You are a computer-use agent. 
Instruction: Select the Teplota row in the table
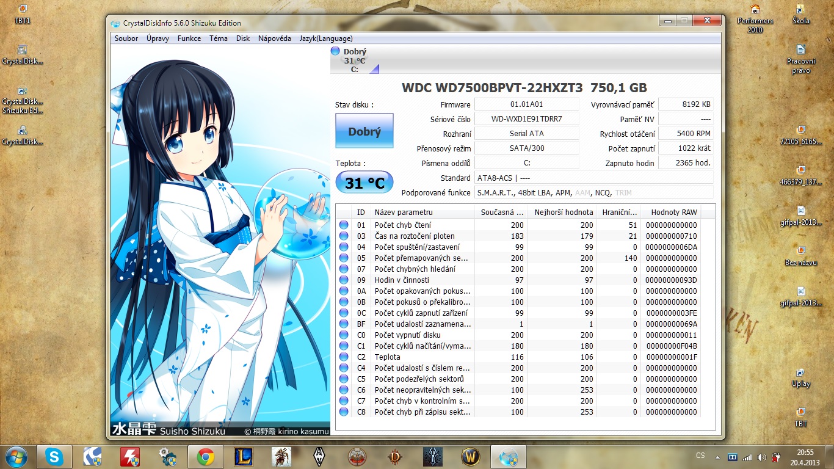pyautogui.click(x=519, y=357)
